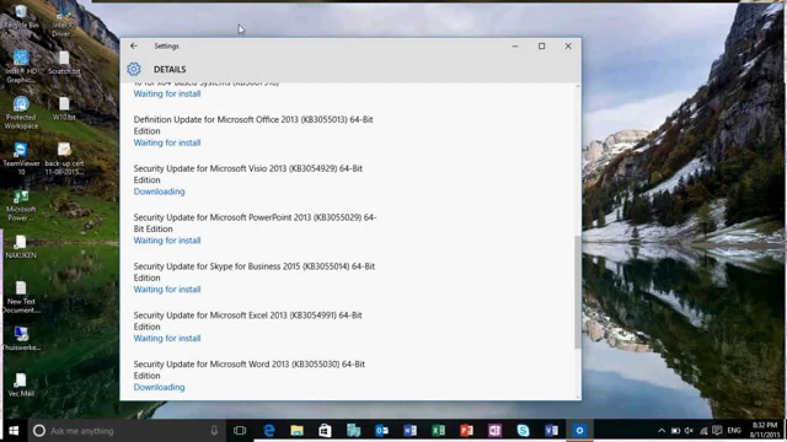Switch to the Settings taskbar button
This screenshot has height=442, width=787.
(x=579, y=431)
